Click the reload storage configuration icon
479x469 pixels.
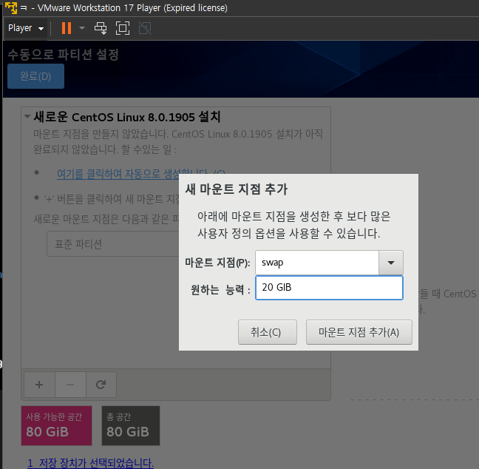[101, 385]
